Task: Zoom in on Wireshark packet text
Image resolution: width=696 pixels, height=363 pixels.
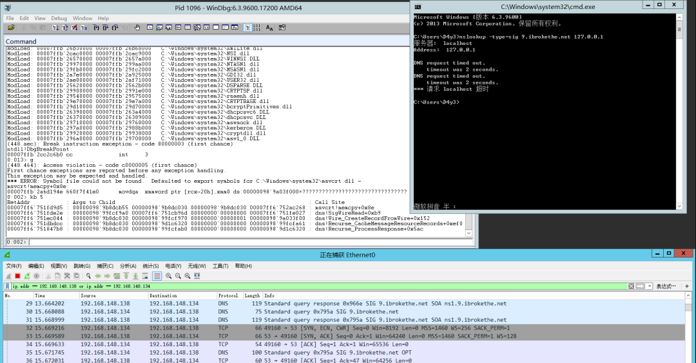Action: tap(168, 276)
